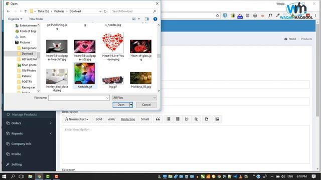Refresh the Dowload folder listing
Image resolution: width=321 pixels, height=180 pixels.
[105, 11]
